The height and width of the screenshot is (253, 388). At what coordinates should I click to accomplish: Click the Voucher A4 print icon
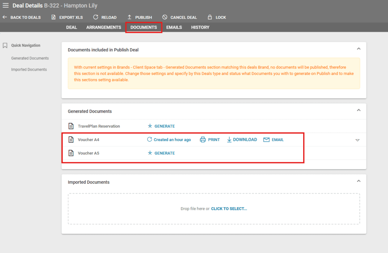click(203, 140)
